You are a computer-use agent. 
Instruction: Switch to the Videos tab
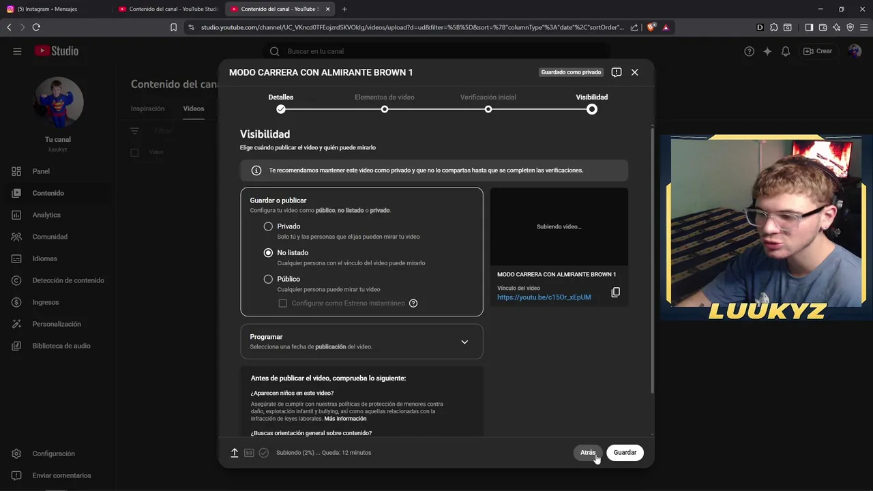click(194, 108)
